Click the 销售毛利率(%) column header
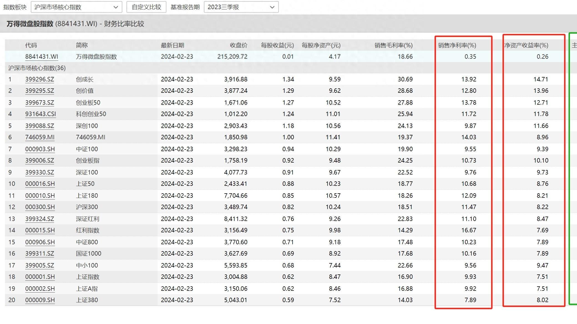Viewport: 577px width, 324px height. pyautogui.click(x=393, y=45)
